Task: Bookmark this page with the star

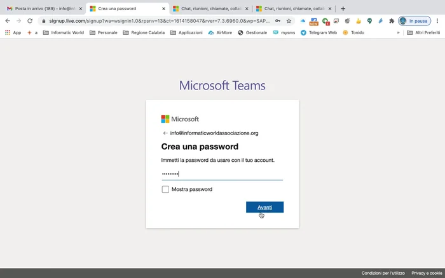Action: (289, 21)
